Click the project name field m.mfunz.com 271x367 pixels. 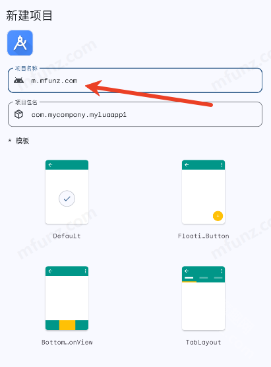[x=135, y=81]
